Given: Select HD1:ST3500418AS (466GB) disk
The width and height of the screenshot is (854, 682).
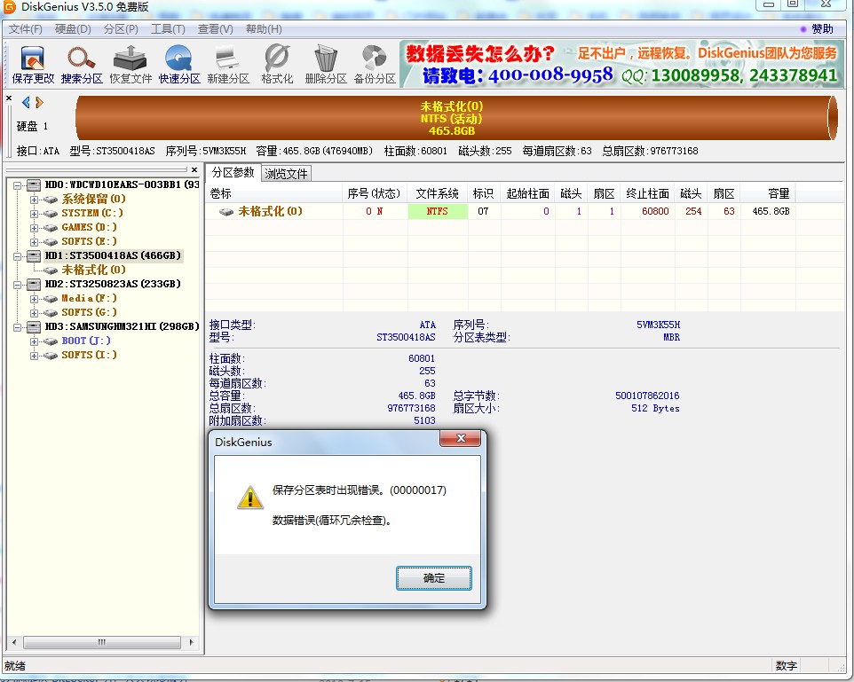Looking at the screenshot, I should pos(113,255).
